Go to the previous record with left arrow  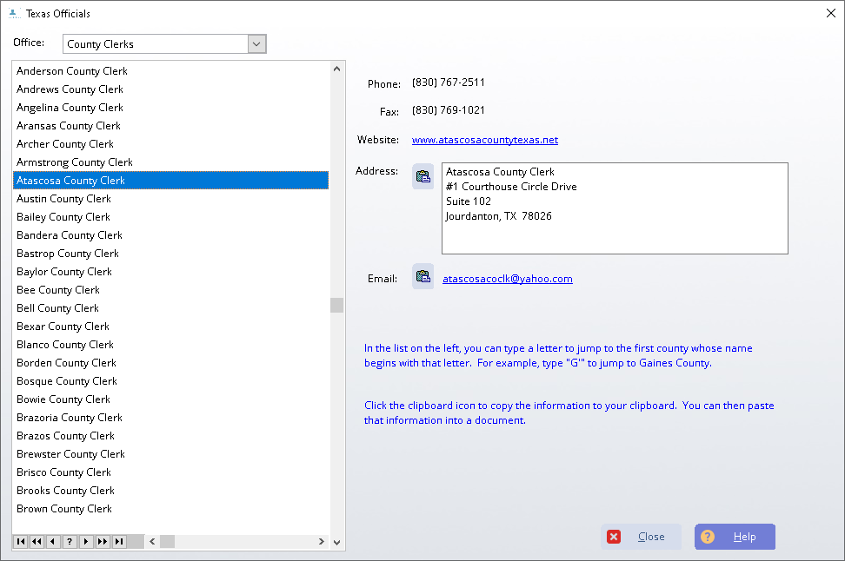click(x=53, y=542)
